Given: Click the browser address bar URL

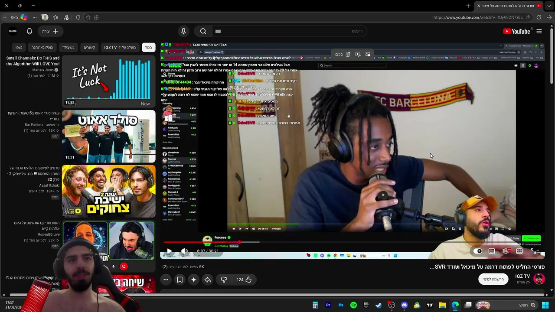Looking at the screenshot, I should click(479, 17).
